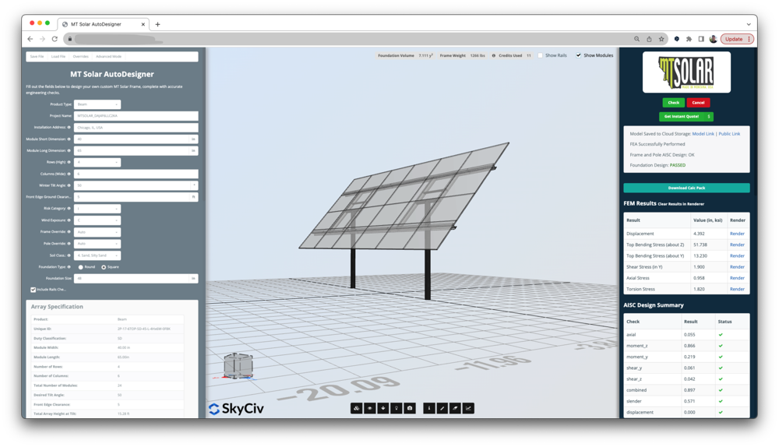Screen dimensions: 779x447
Task: Open the Product Type dropdown
Action: pos(97,104)
